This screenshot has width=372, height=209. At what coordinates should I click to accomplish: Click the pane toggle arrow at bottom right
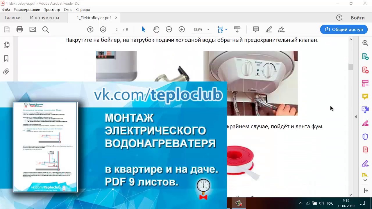pos(366,191)
